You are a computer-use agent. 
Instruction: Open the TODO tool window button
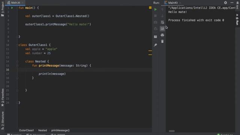pyautogui.click(x=58, y=134)
